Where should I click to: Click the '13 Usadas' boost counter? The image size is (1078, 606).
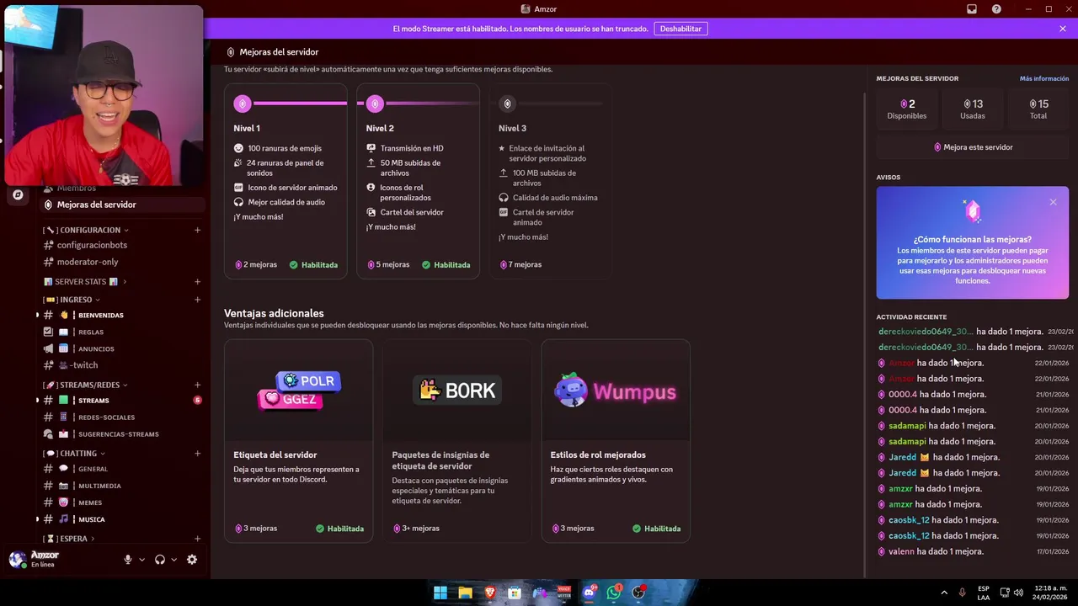pyautogui.click(x=973, y=109)
